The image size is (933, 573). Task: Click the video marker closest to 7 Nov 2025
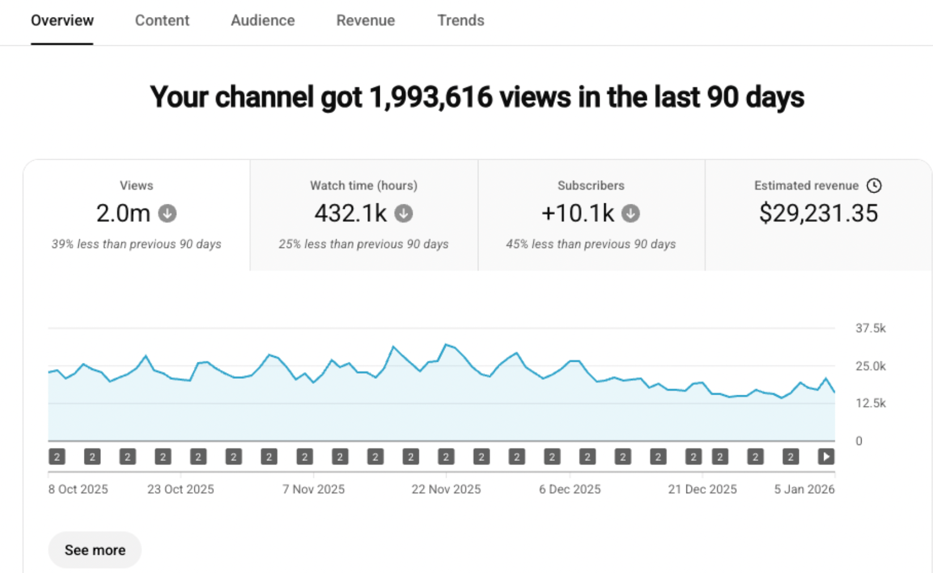(x=304, y=456)
